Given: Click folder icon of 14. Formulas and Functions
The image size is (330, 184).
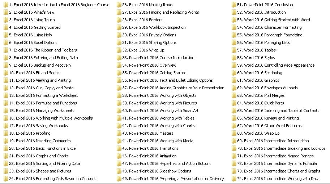Looking at the screenshot, I should 6,103.
